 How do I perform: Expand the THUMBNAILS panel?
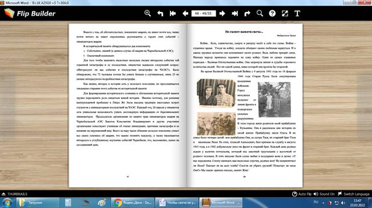[14, 194]
